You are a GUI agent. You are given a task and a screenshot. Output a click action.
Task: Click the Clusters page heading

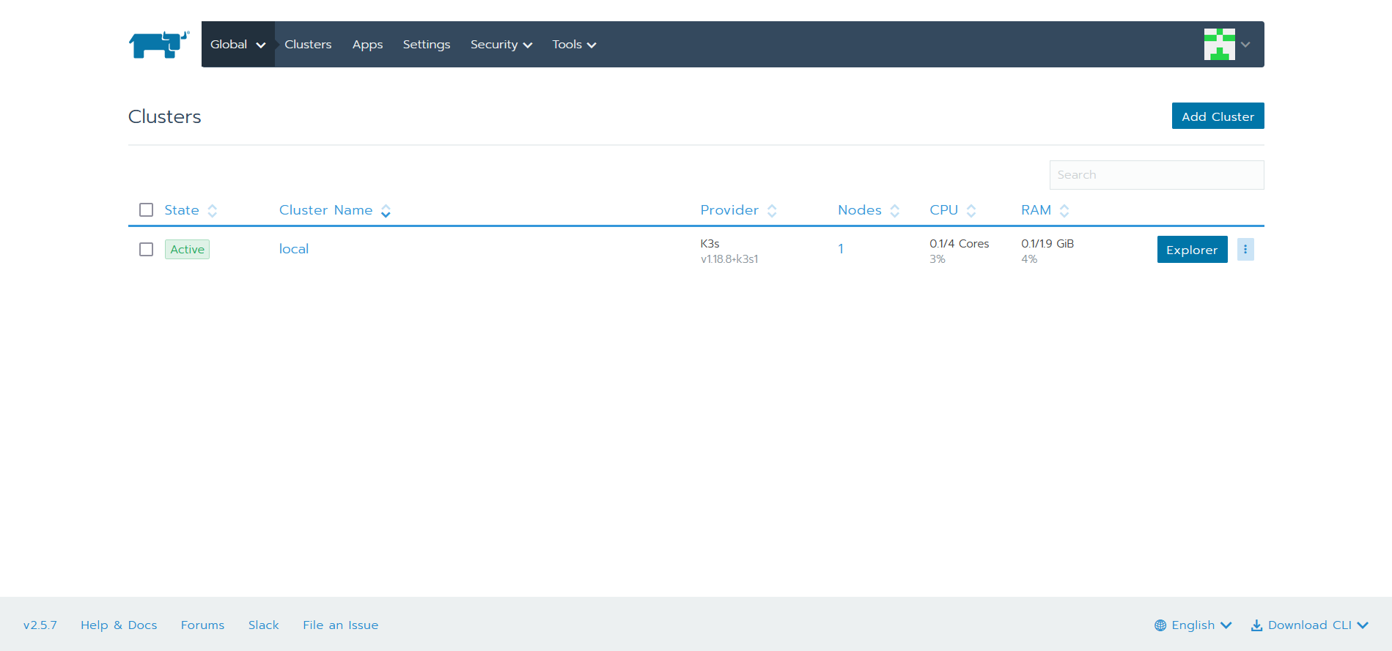(164, 116)
